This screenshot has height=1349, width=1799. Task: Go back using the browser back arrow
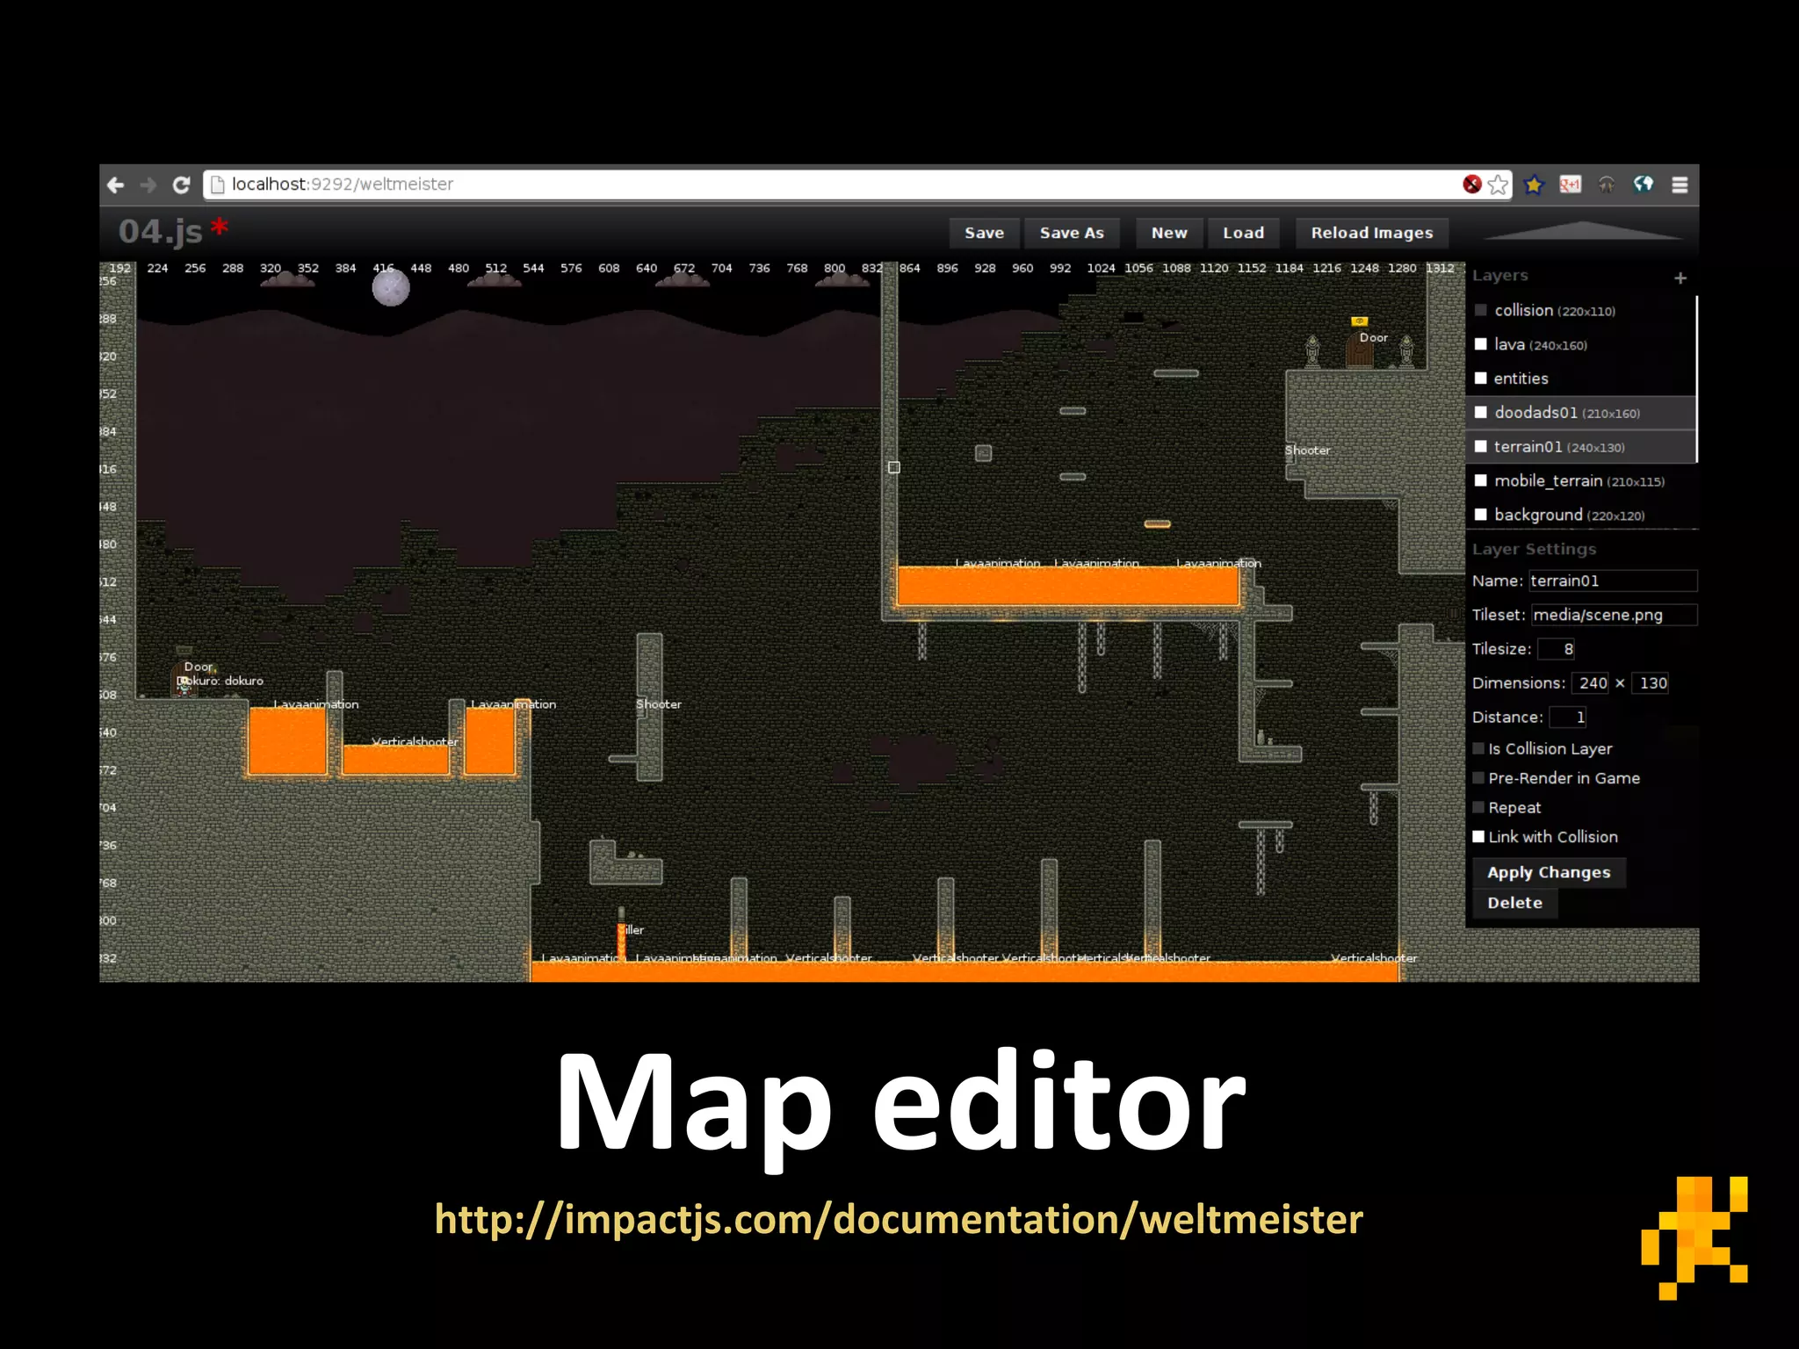click(115, 184)
